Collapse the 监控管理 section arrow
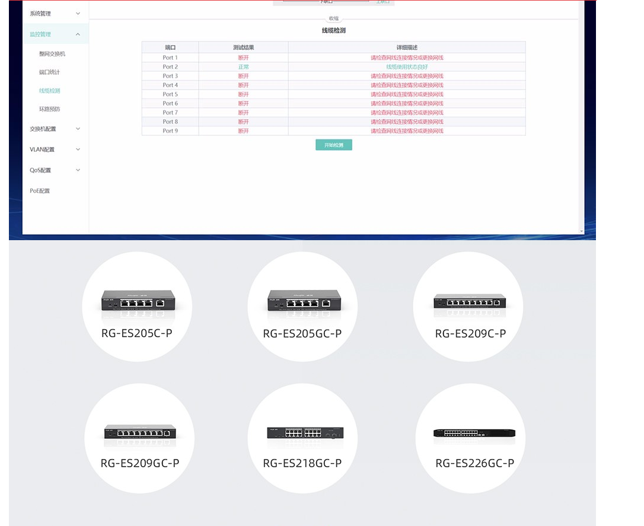 78,34
